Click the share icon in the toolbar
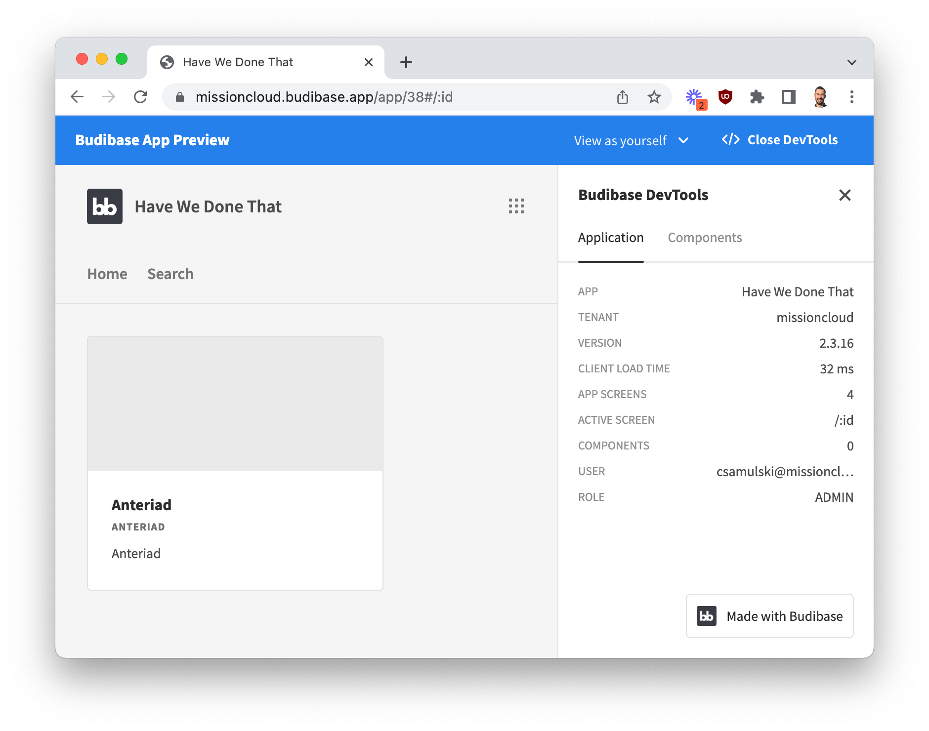 pos(622,97)
